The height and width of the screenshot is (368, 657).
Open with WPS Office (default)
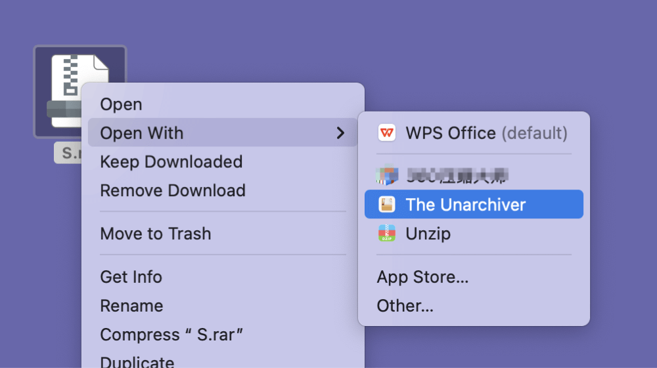pos(474,133)
